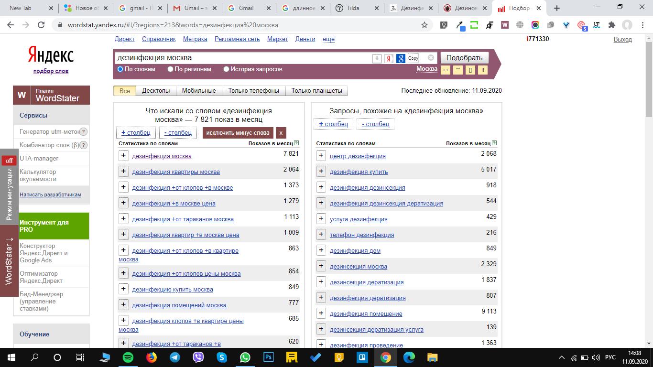Open Trello from the taskbar
Viewport: 653px width, 367px height.
pos(362,357)
